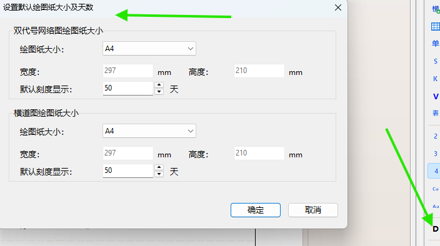Click 横道图 width field 297
Viewport: 440px width, 246px height.
[128, 153]
